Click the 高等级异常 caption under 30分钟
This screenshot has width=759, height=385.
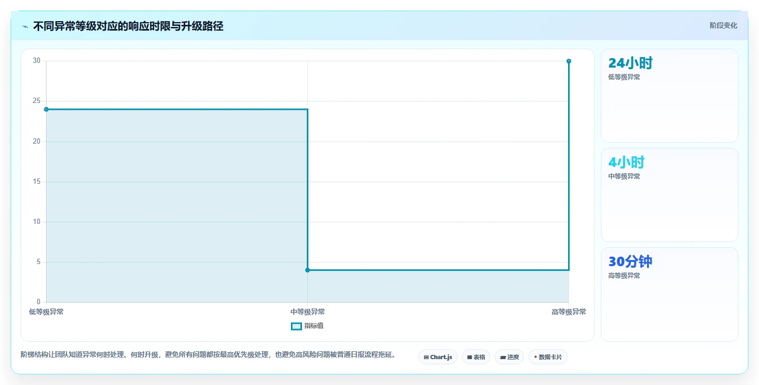pos(624,276)
